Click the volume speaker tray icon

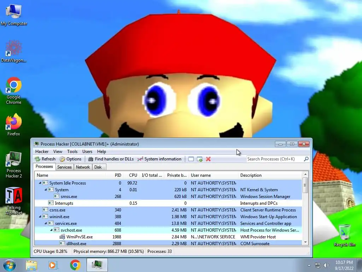[326, 265]
